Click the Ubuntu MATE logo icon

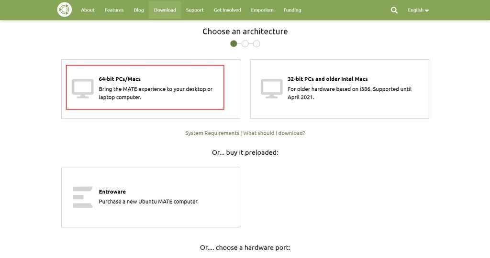64,10
